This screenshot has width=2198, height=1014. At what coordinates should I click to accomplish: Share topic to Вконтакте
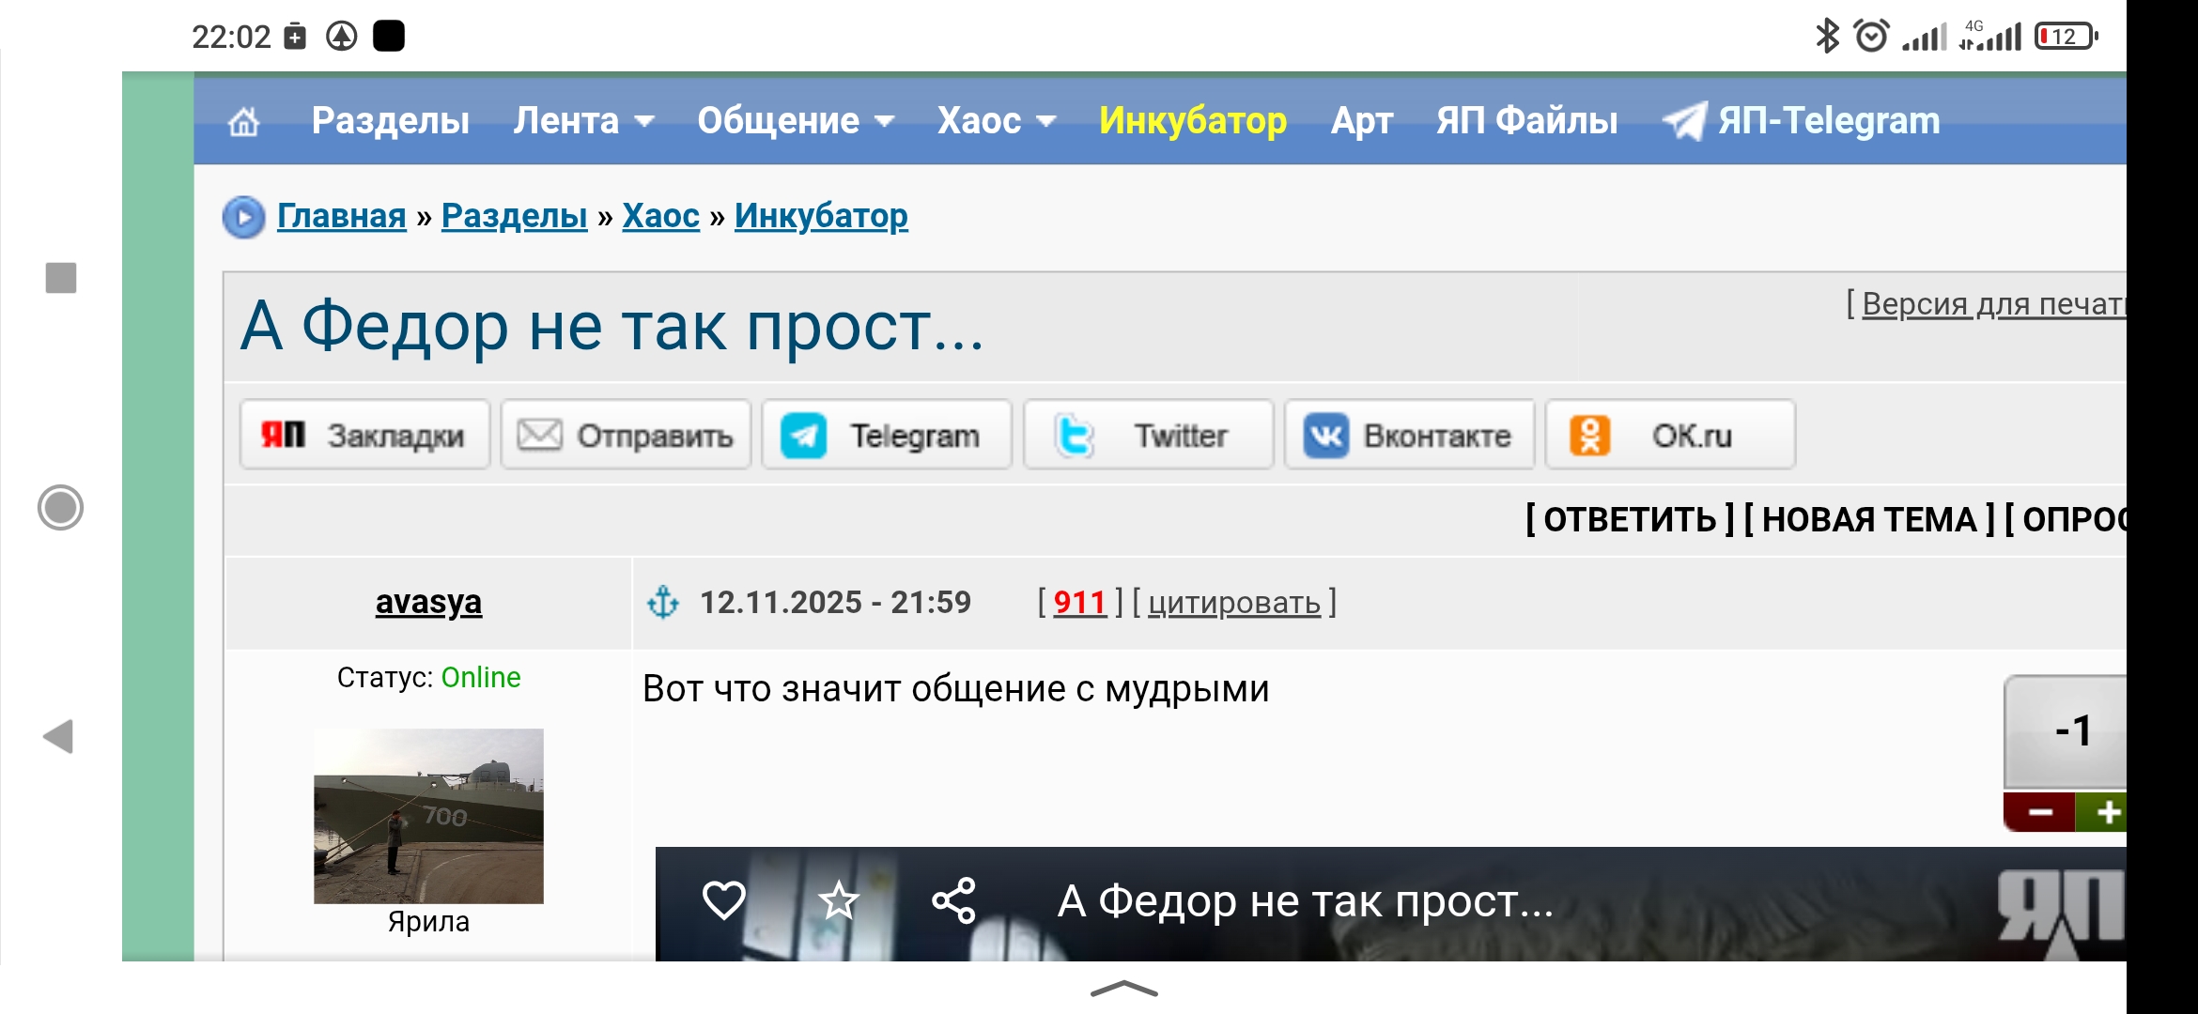(x=1409, y=435)
